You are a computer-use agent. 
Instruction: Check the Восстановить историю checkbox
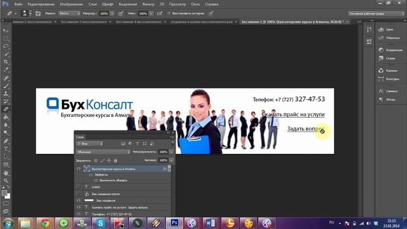[169, 13]
